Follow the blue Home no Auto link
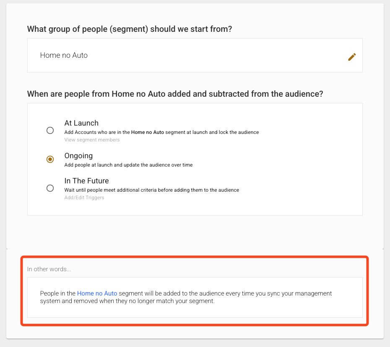 coord(97,293)
